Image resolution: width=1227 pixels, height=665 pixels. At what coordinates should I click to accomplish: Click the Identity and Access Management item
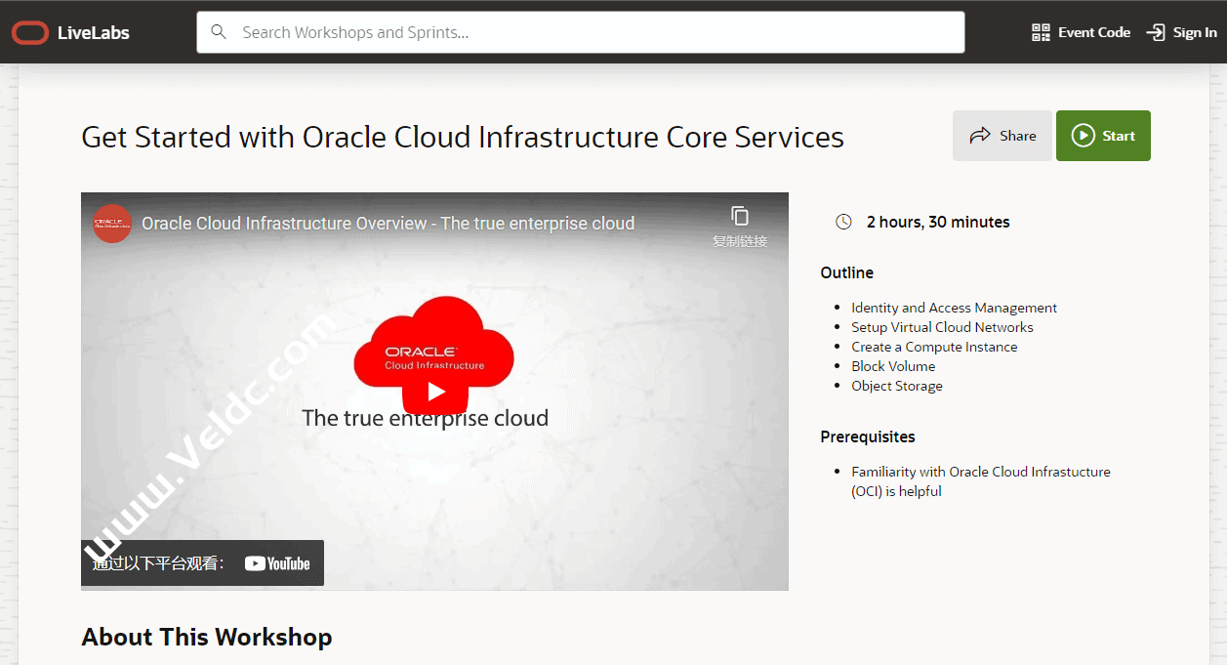[x=954, y=308]
